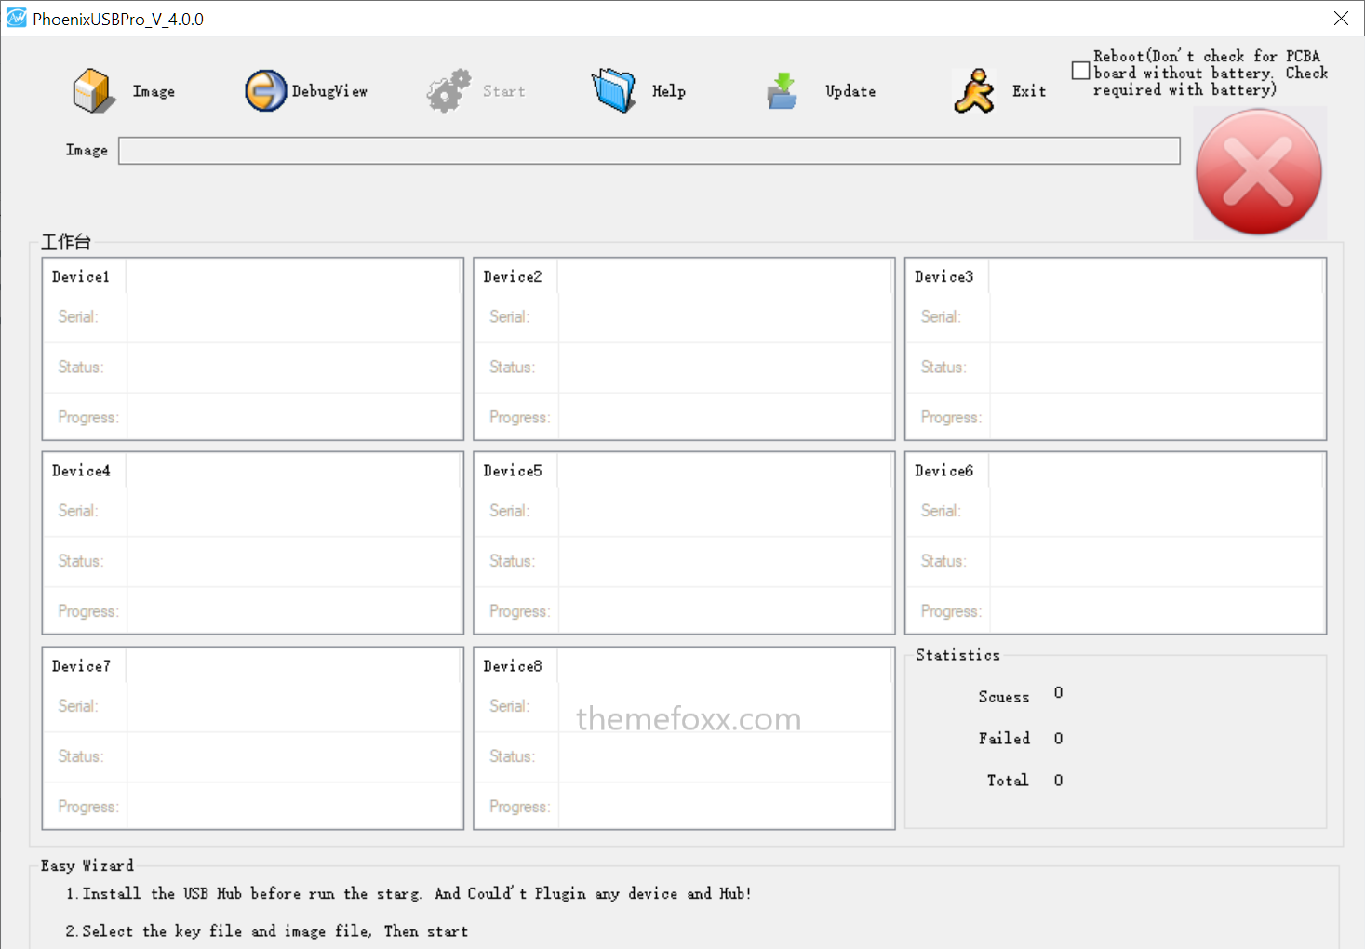Close the PhoenixUSBPro window
The image size is (1365, 949).
click(1341, 19)
